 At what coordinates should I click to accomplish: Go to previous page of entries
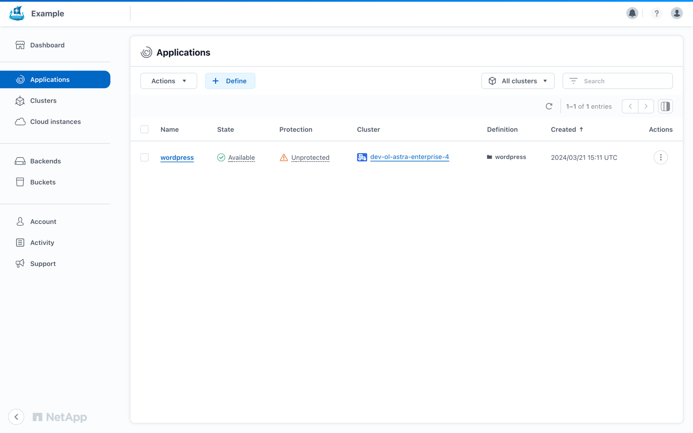click(630, 107)
